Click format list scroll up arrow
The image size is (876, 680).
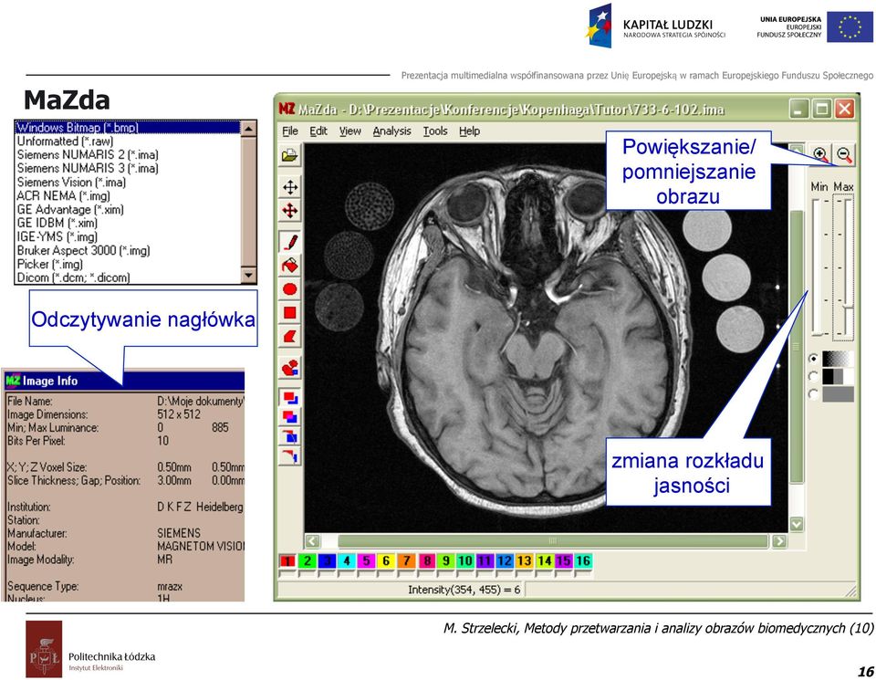coord(248,129)
